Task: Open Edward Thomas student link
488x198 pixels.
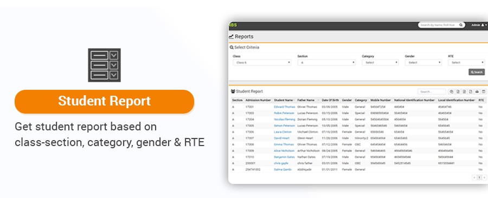Action: tap(284, 107)
